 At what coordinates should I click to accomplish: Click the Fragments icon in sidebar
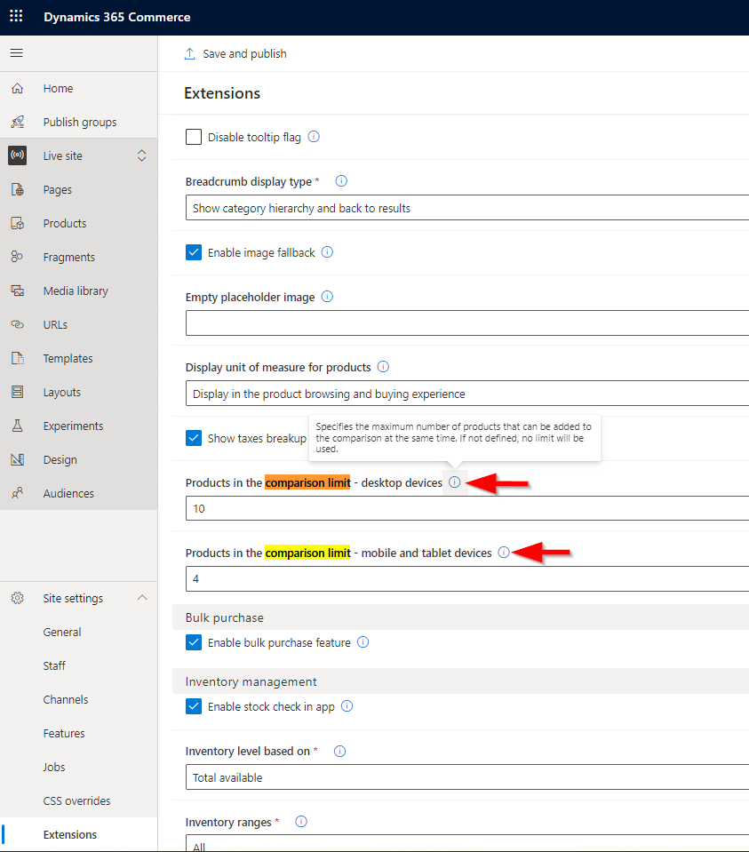coord(18,257)
